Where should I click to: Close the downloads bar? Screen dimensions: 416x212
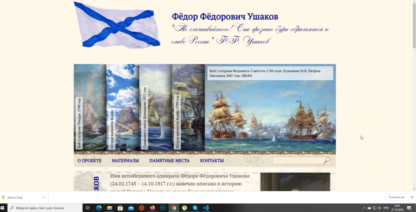tap(412, 197)
